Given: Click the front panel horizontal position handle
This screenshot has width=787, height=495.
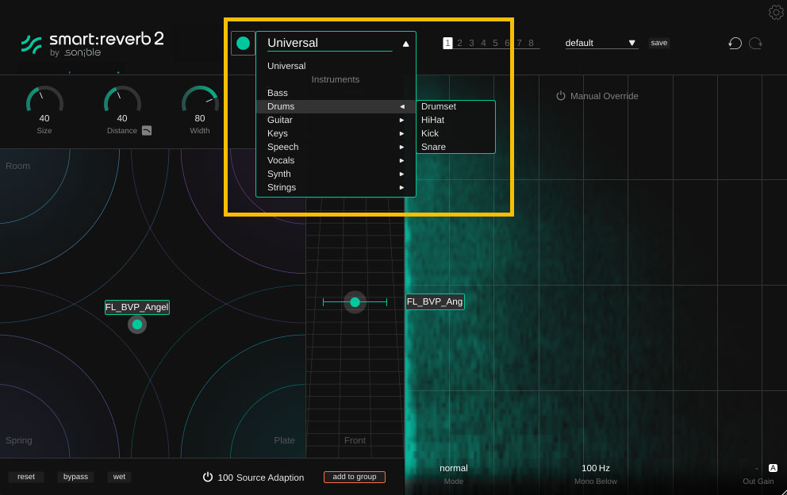Looking at the screenshot, I should tap(355, 302).
